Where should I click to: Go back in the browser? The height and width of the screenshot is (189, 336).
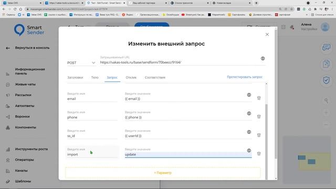click(x=4, y=9)
